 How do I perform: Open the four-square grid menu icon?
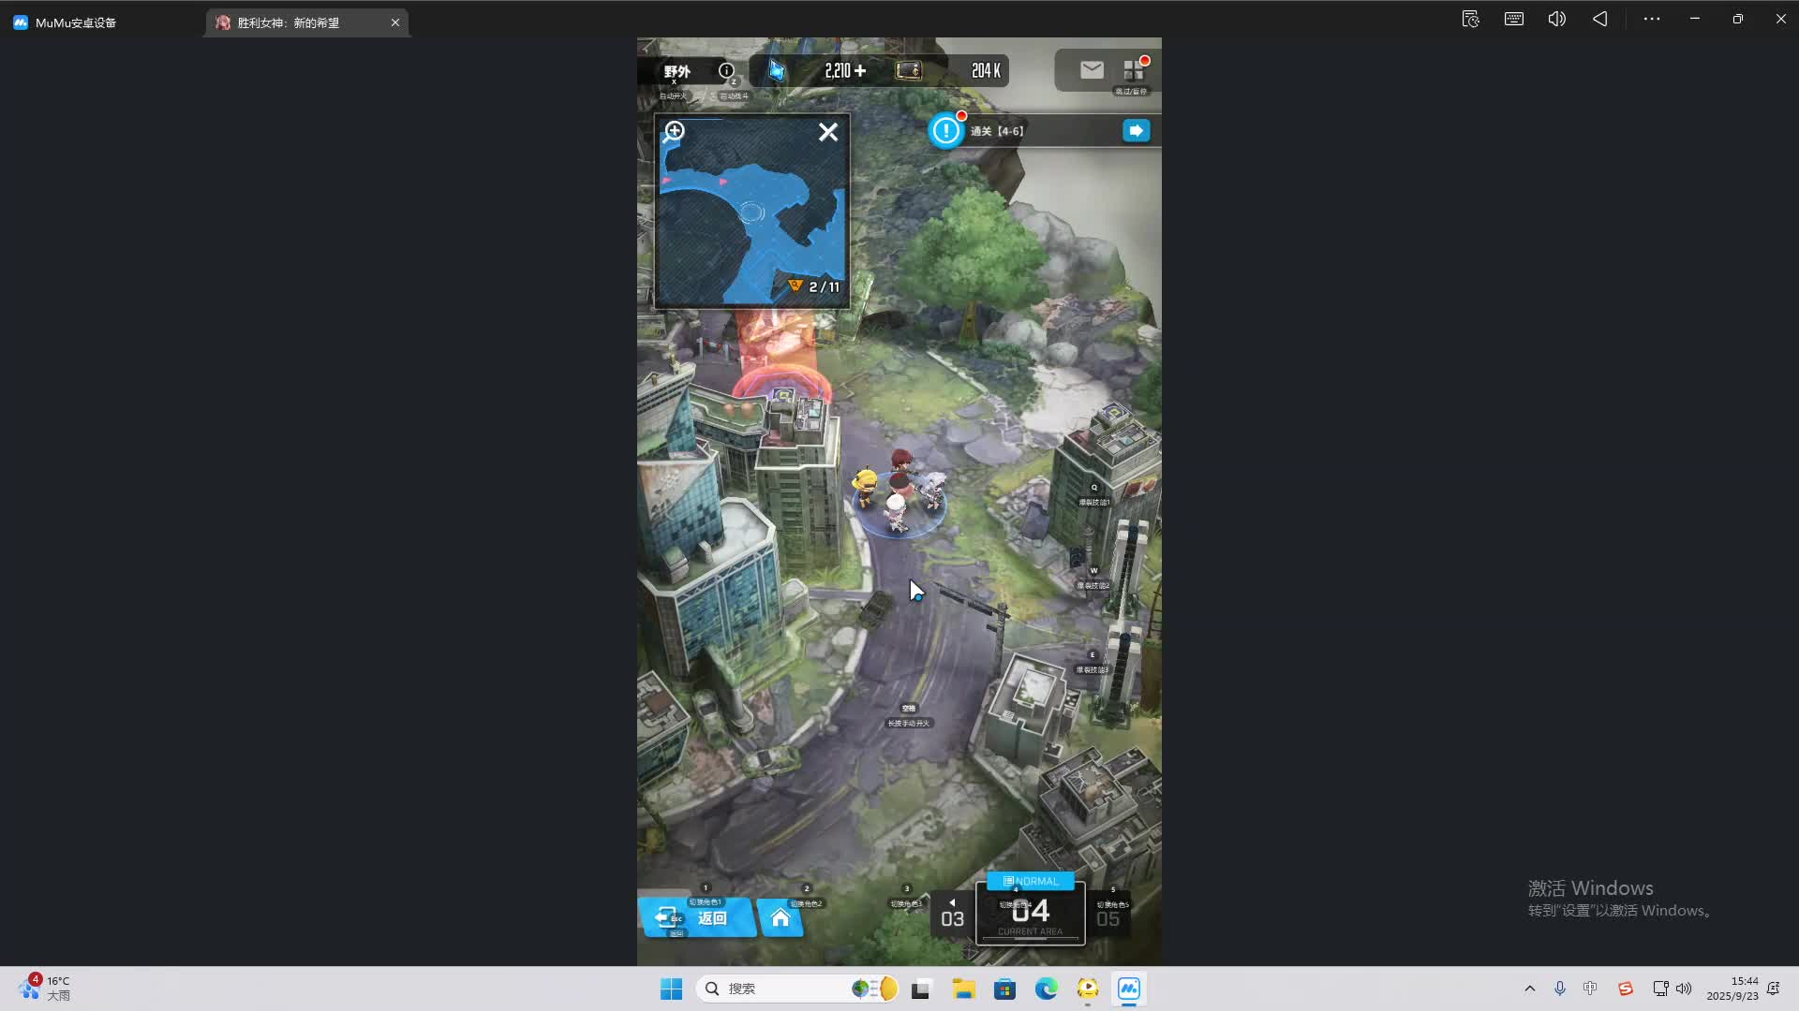[1133, 71]
